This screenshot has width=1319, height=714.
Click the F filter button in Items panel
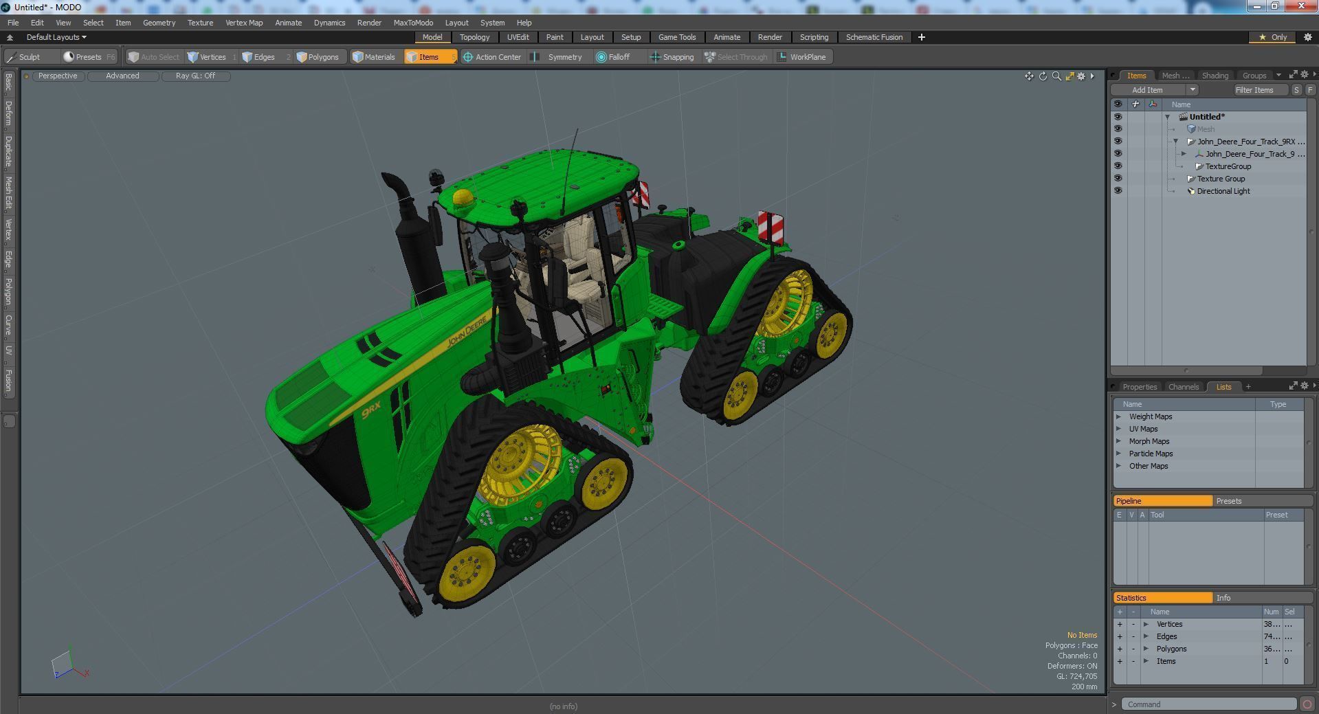tap(1310, 90)
